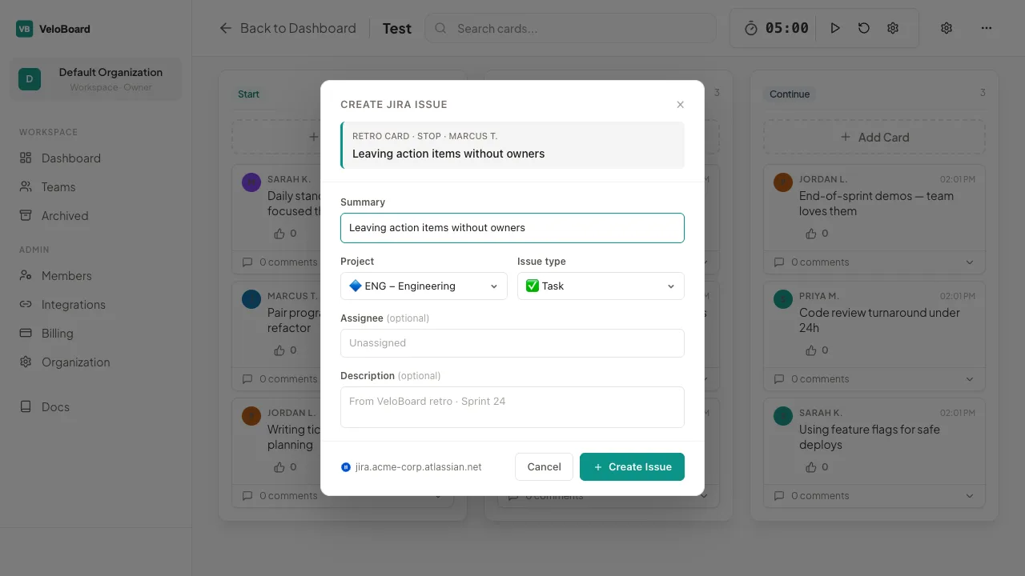The image size is (1025, 576).
Task: Open comments on Pair programming card
Action: coord(280,379)
